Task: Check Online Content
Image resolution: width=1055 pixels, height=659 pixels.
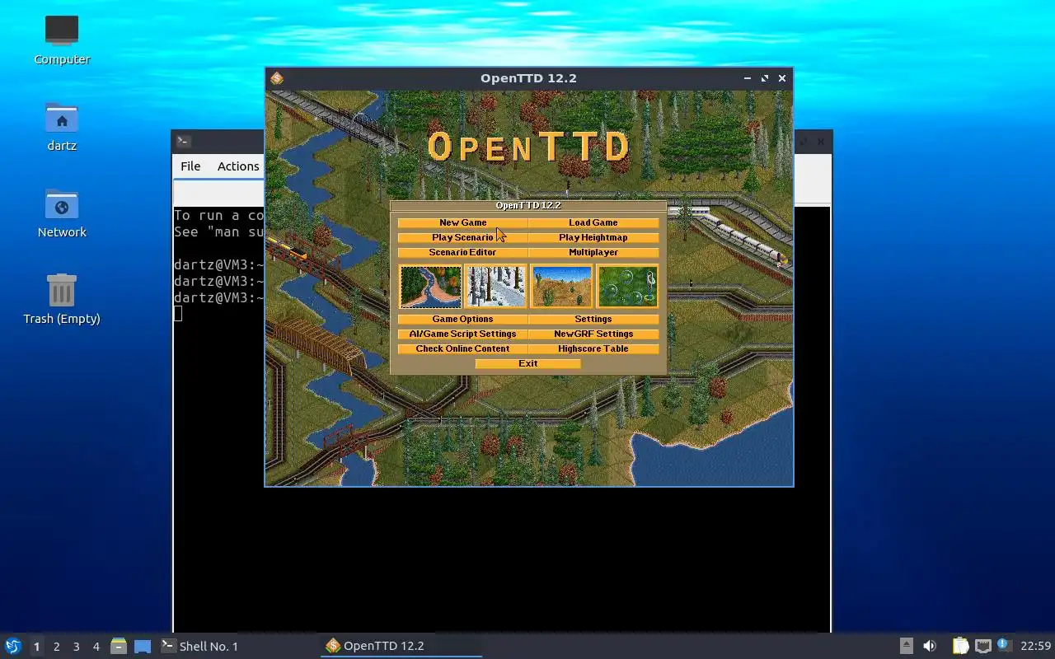Action: 462,348
